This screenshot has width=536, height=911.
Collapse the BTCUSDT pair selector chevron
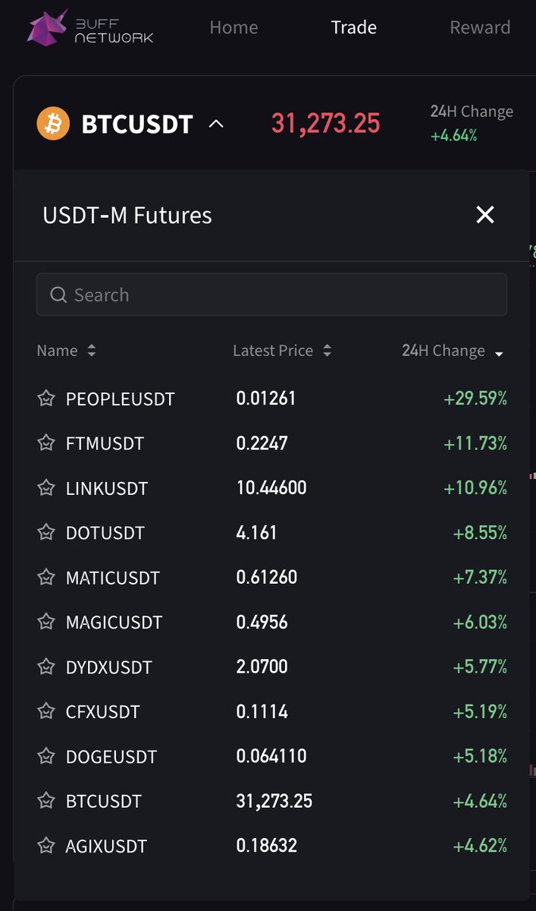click(x=216, y=123)
